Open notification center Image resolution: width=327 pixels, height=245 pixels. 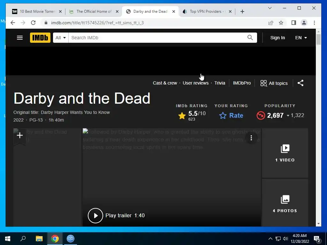pos(317,239)
